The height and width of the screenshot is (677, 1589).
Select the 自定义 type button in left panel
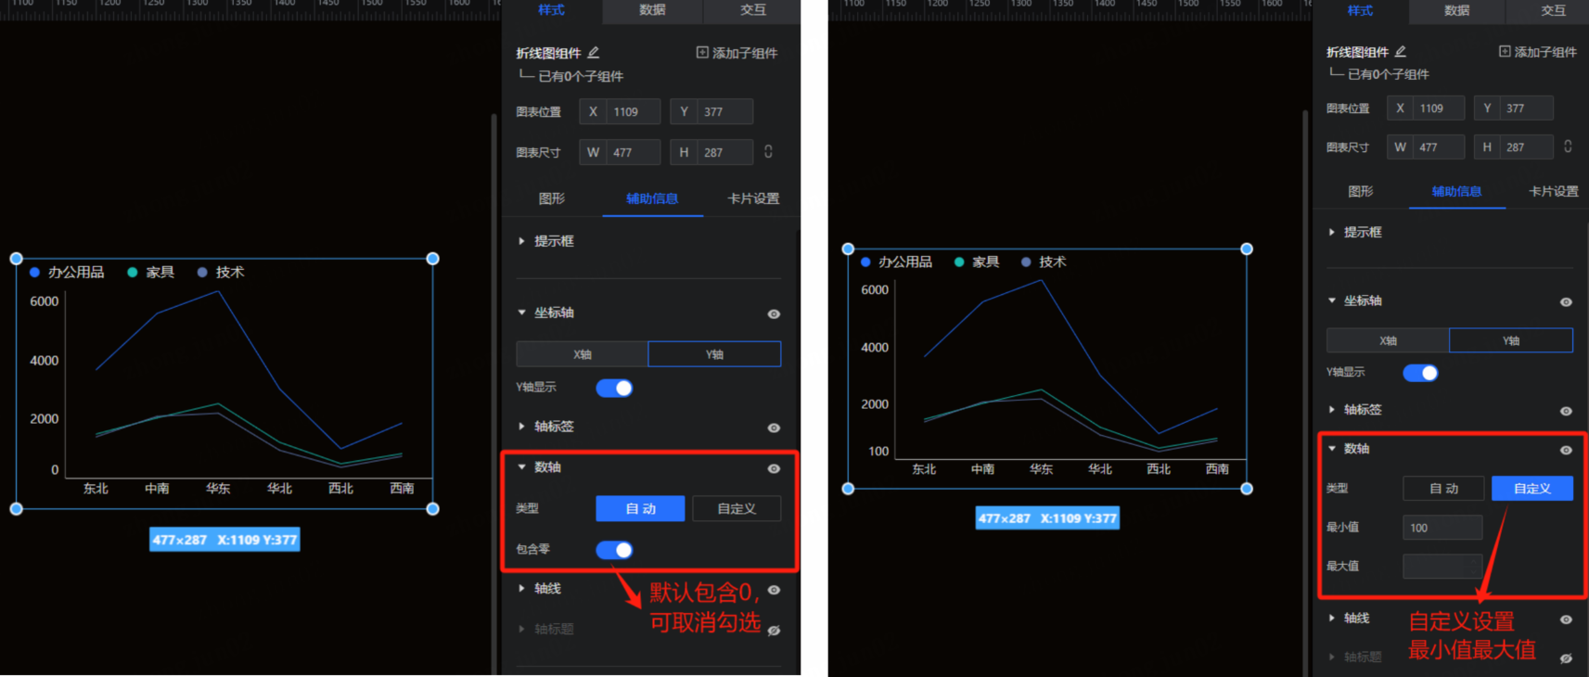(737, 508)
